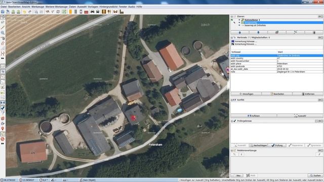Click the yellow undo arrow icon
Image resolution: width=324 pixels, height=182 pixels.
click(24, 12)
